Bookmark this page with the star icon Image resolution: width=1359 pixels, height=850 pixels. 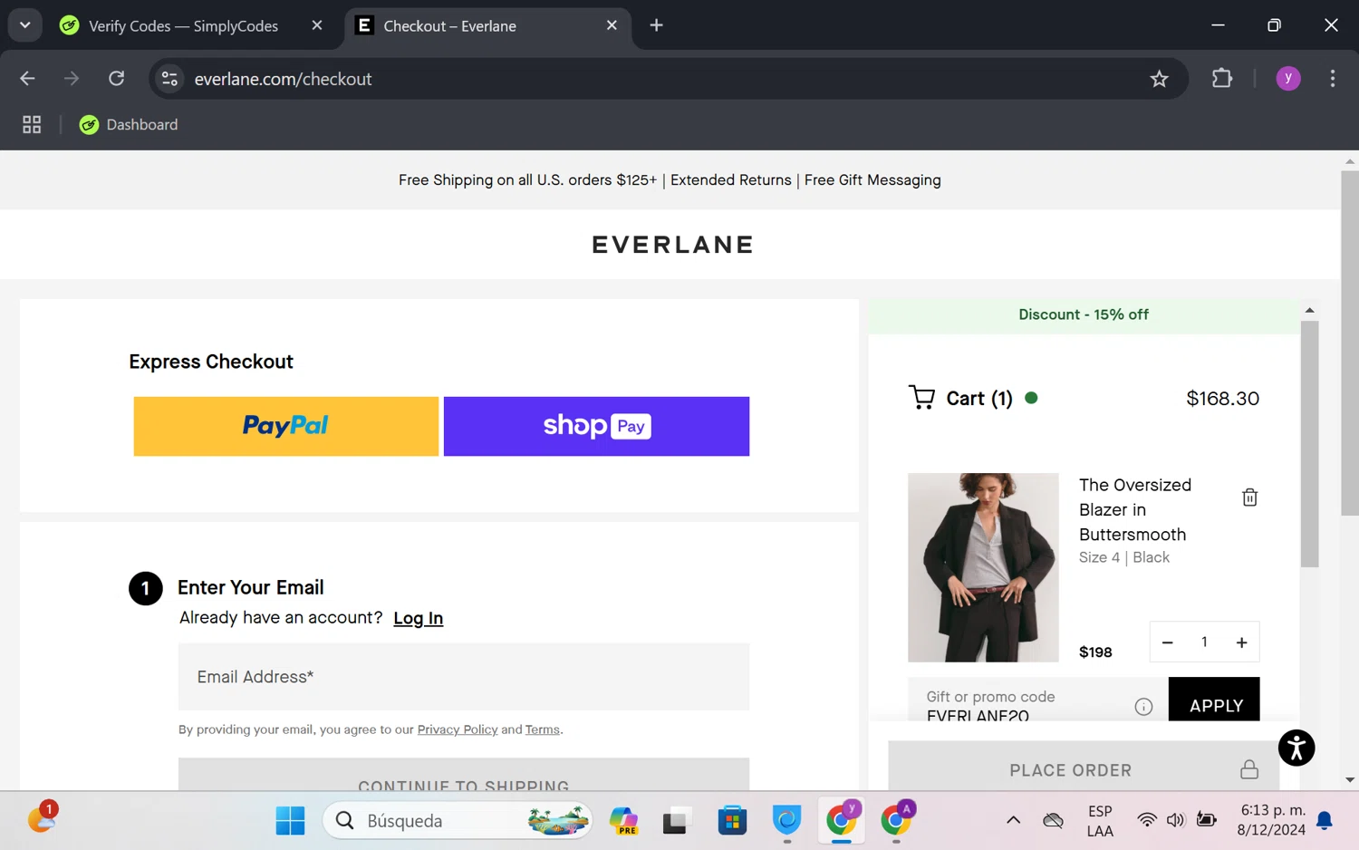point(1159,79)
